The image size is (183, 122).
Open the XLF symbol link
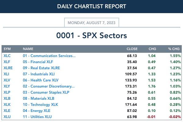(7, 62)
